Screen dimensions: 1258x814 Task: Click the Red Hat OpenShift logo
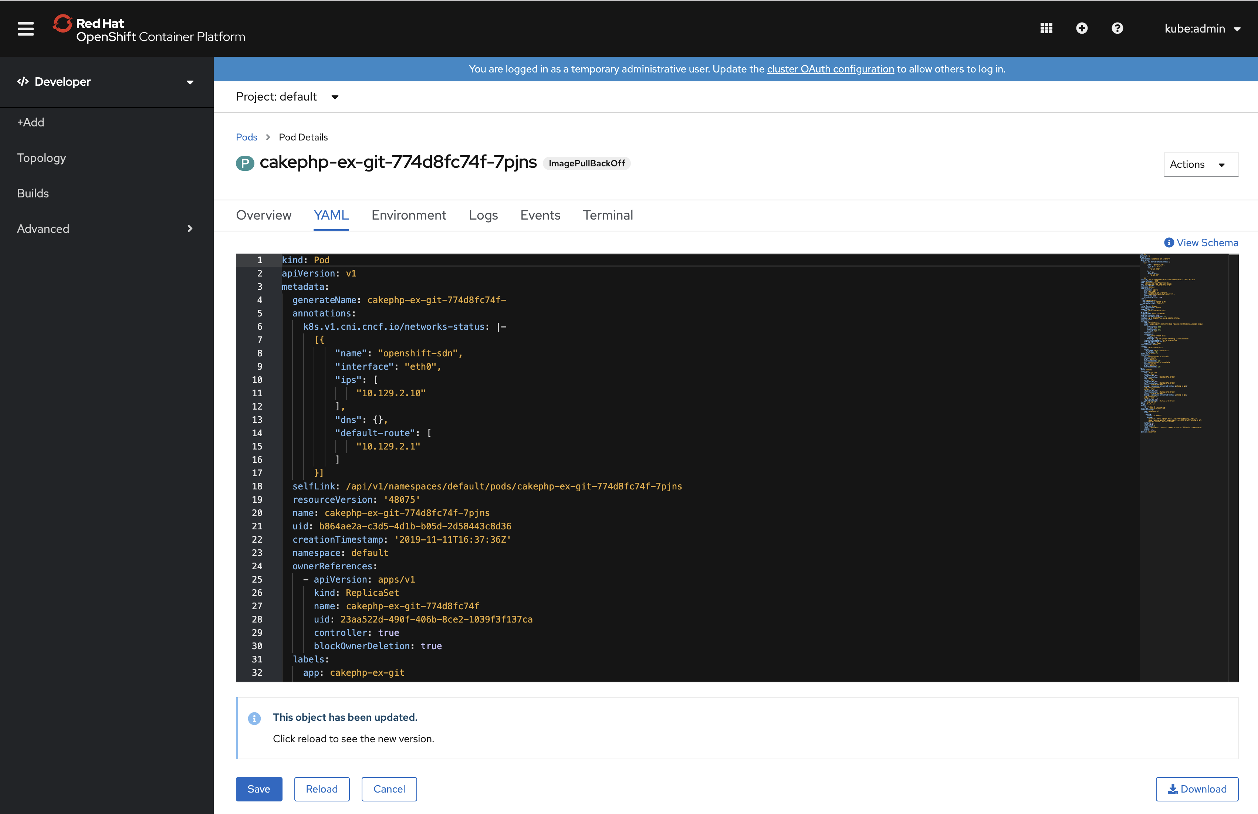64,23
